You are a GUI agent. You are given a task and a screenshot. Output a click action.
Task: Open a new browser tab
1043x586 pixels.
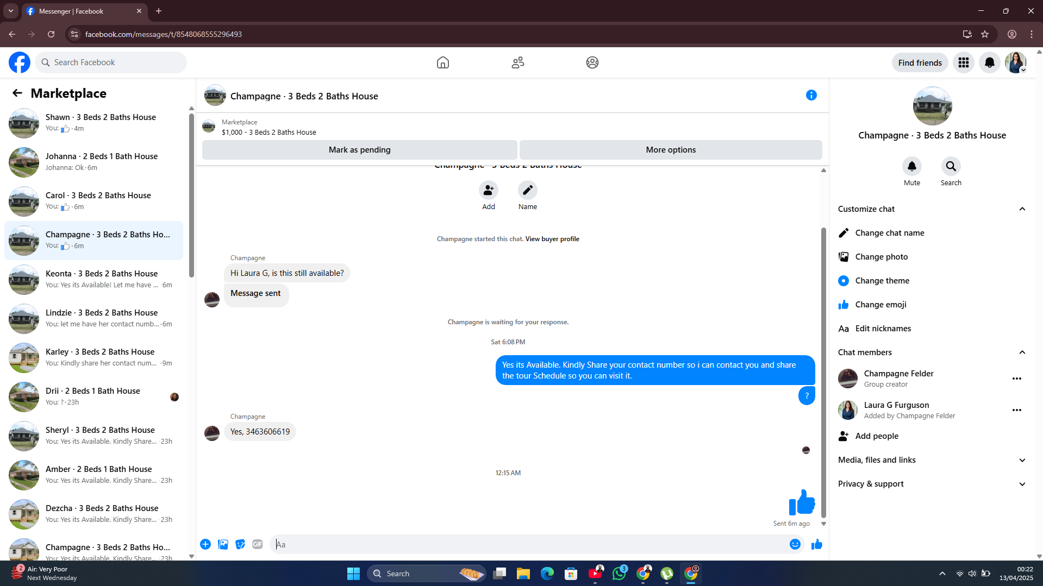(159, 11)
